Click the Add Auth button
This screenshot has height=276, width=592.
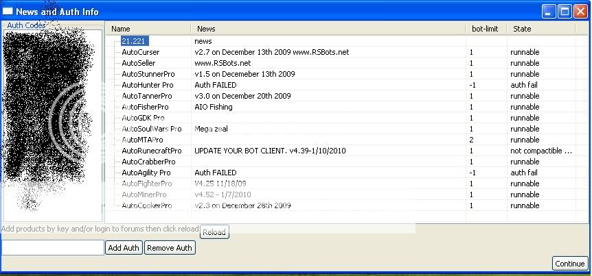coord(124,248)
